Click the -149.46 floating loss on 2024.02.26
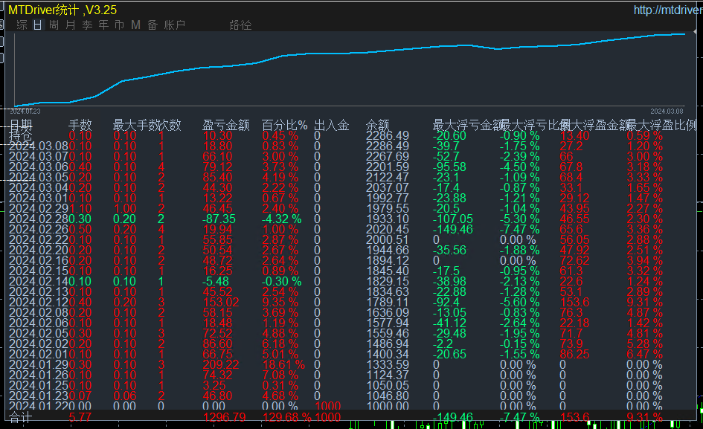Image resolution: width=703 pixels, height=429 pixels. [x=453, y=229]
